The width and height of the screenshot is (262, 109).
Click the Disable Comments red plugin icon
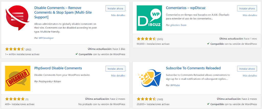pos(18,18)
